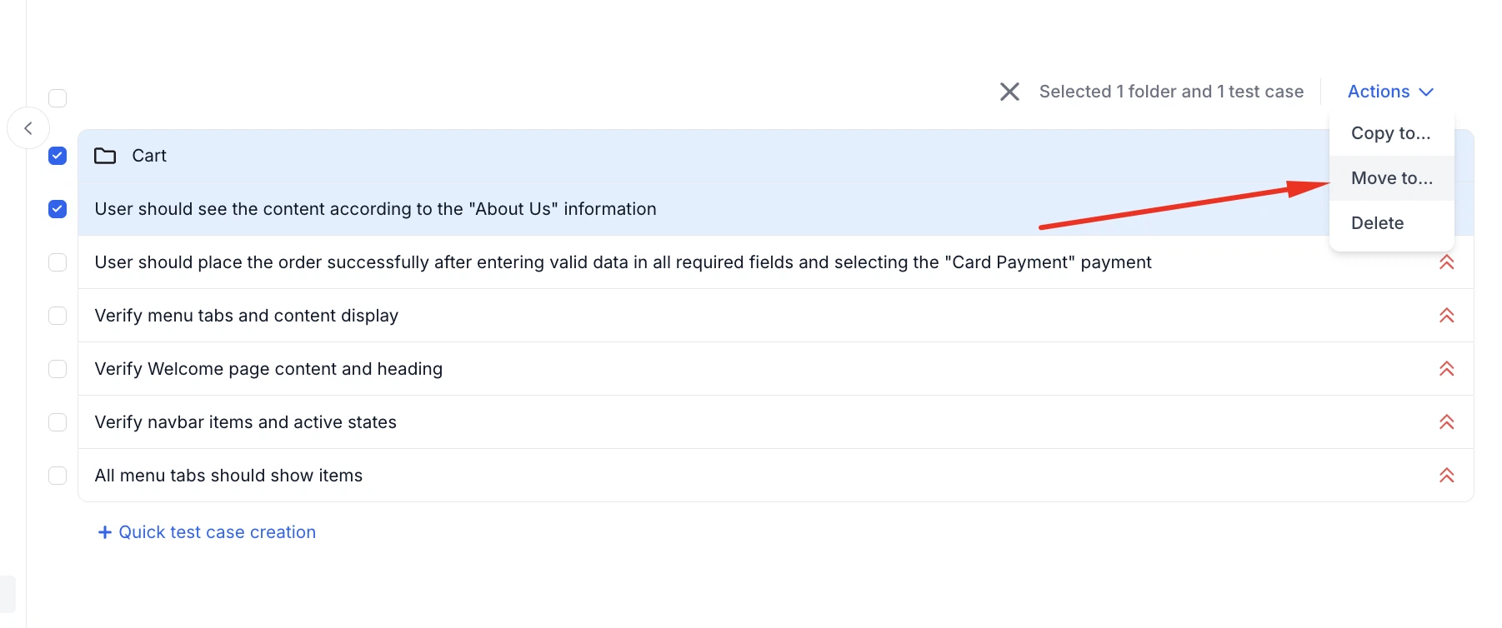The image size is (1502, 628).
Task: Check the Verify menu tabs checkbox
Action: click(x=58, y=316)
